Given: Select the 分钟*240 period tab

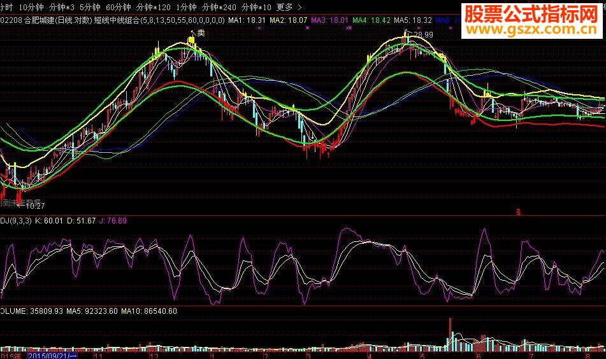Looking at the screenshot, I should click(x=219, y=8).
